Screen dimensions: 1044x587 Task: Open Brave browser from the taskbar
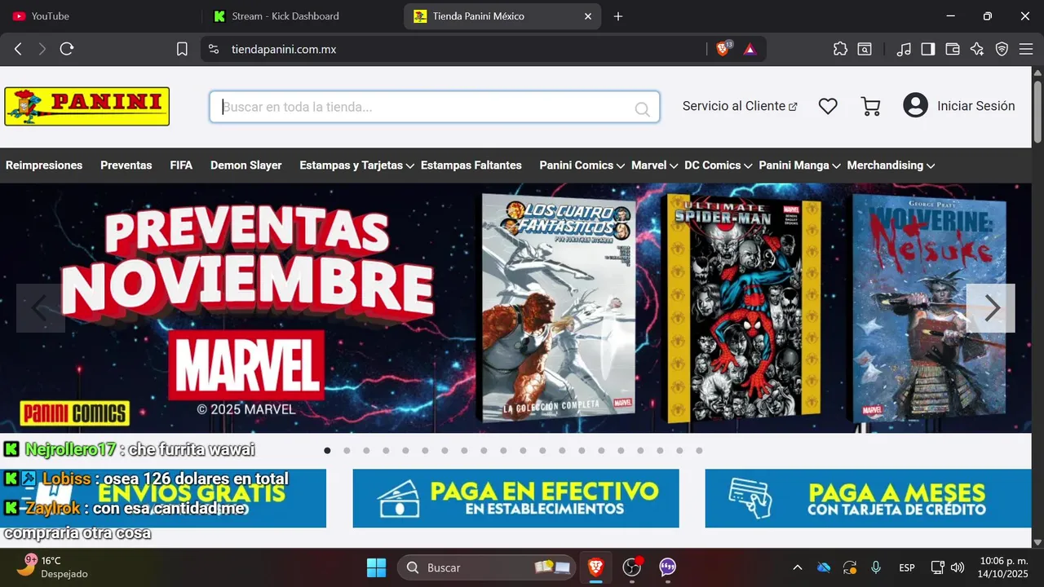(x=596, y=567)
